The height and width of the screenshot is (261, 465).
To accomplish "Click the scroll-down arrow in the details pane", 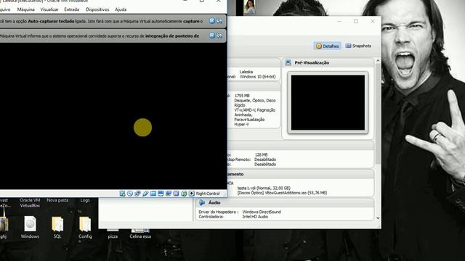I will click(x=378, y=217).
